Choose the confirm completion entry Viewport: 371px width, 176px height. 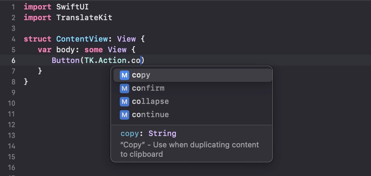(193, 88)
